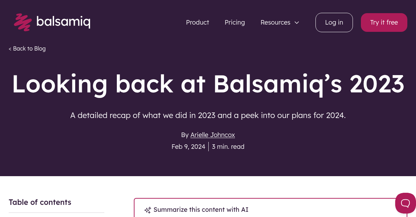Click the Balsamiq squiggle logo icon

(22, 22)
